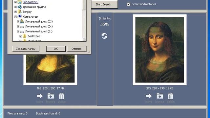Viewport: 210px width, 118px height.
Task: Click the 56% similarity value
Action: pos(105,24)
